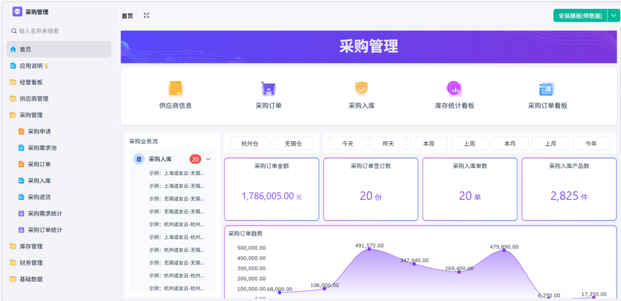The width and height of the screenshot is (621, 301).
Task: Click the orange icon beside sidebar 采购订单
Action: coord(21,164)
